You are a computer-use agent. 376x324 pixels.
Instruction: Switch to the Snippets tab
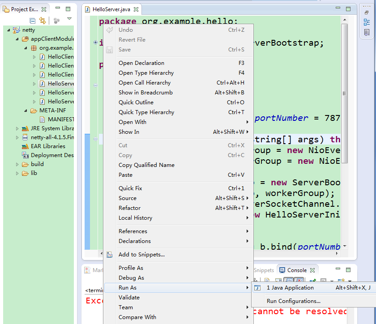coord(264,270)
